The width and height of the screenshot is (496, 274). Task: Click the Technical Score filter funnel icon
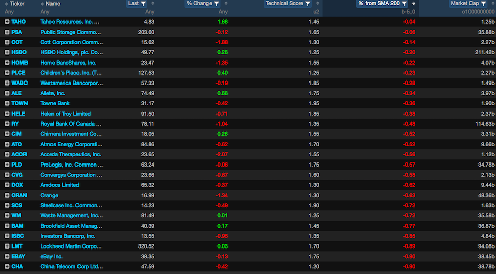coord(308,4)
